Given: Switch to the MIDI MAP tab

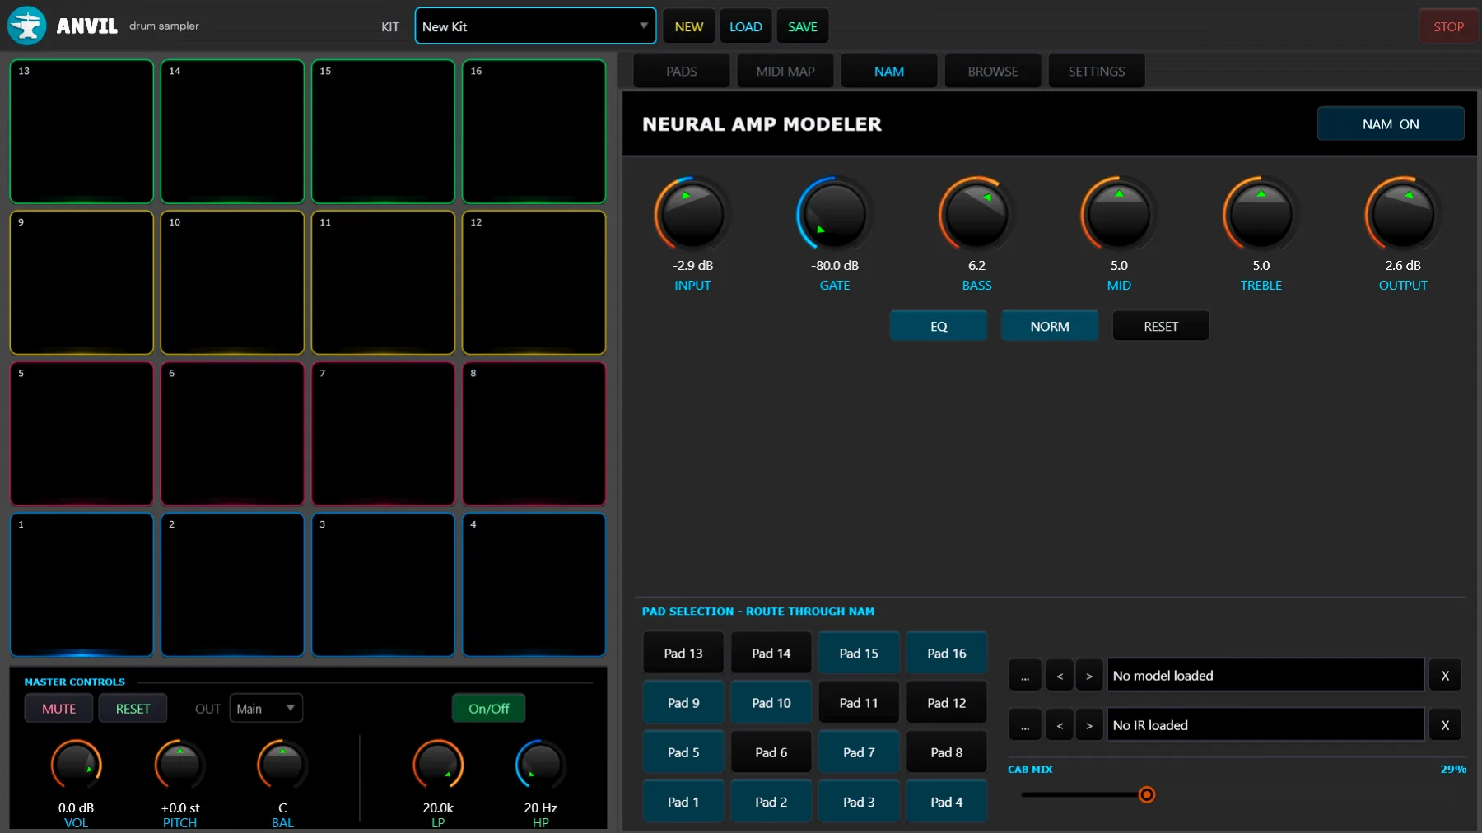Looking at the screenshot, I should [785, 72].
